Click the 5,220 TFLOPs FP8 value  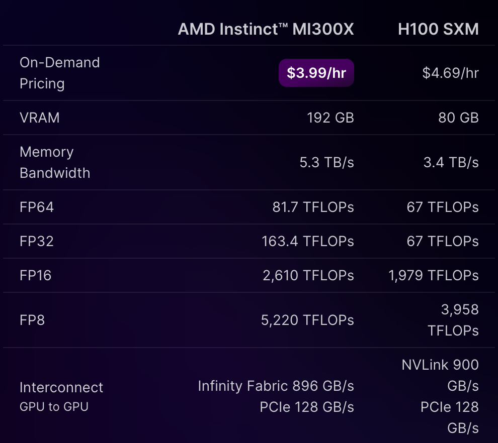[307, 320]
